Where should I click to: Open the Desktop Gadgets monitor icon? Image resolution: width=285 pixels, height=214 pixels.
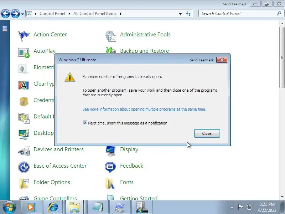pyautogui.click(x=24, y=134)
